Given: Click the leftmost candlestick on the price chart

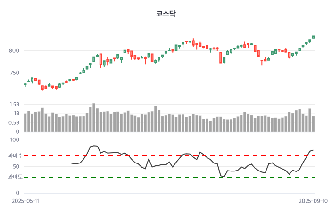Looking at the screenshot, I should coord(25,84).
